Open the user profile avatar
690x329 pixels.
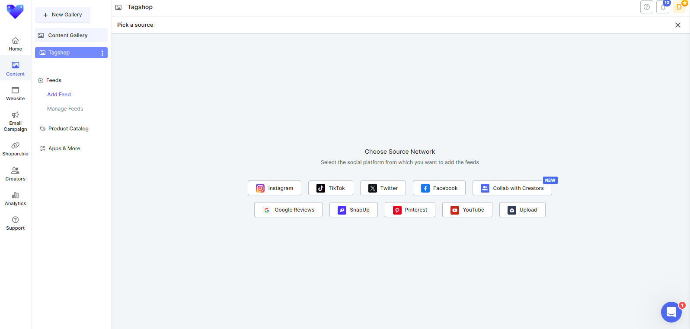tap(679, 7)
